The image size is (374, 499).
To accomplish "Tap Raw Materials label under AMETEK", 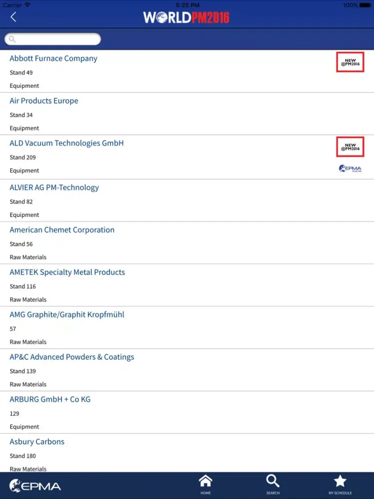I will point(28,299).
